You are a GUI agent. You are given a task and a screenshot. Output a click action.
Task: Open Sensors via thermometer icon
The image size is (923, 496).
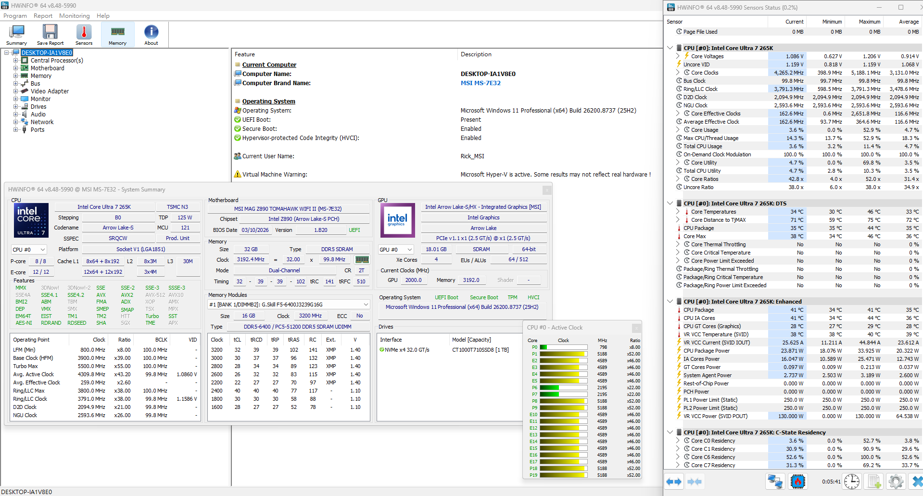84,35
